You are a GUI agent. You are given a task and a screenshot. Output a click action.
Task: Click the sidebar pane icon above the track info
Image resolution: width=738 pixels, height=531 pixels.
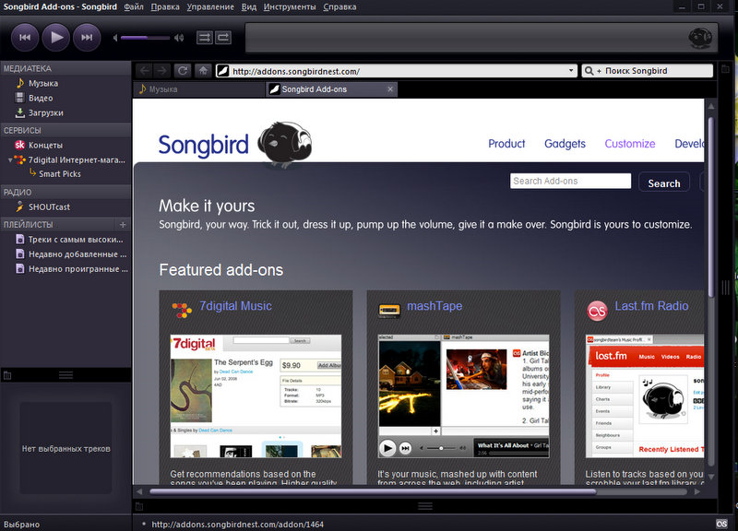point(7,375)
